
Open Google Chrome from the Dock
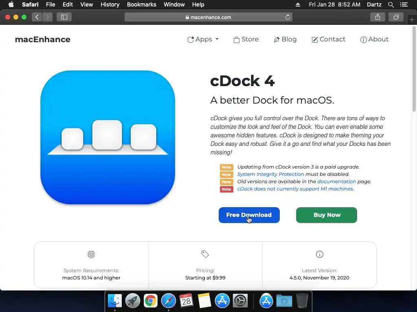(x=151, y=301)
